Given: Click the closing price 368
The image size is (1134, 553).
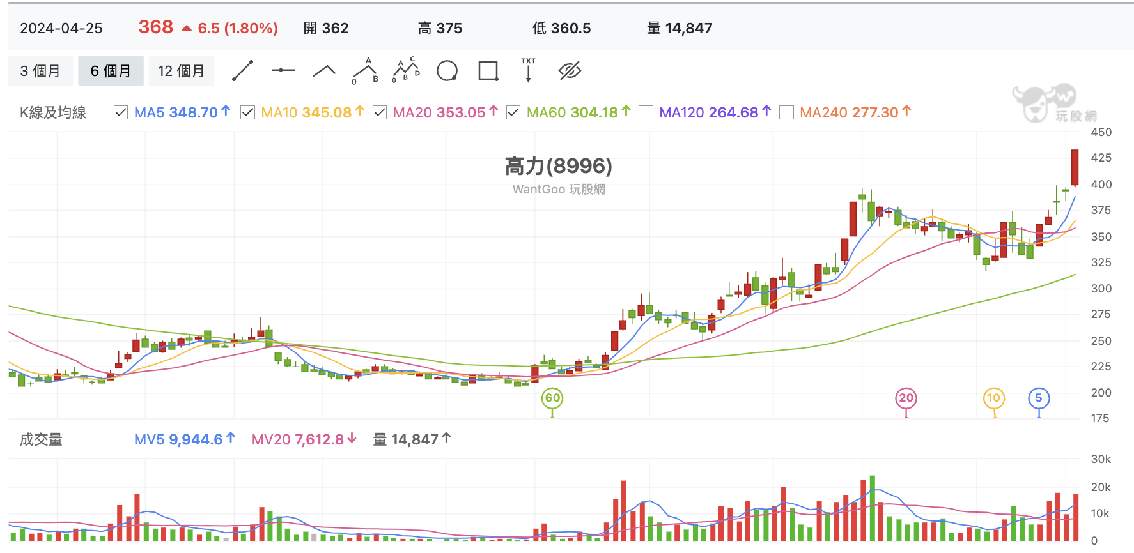Looking at the screenshot, I should (x=156, y=27).
